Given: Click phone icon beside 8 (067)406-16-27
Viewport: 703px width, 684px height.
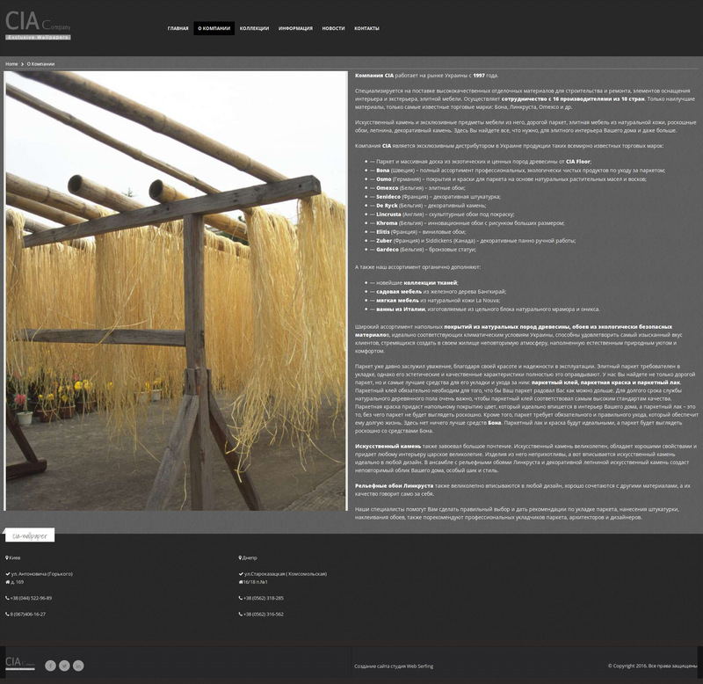Looking at the screenshot, I should pos(7,615).
